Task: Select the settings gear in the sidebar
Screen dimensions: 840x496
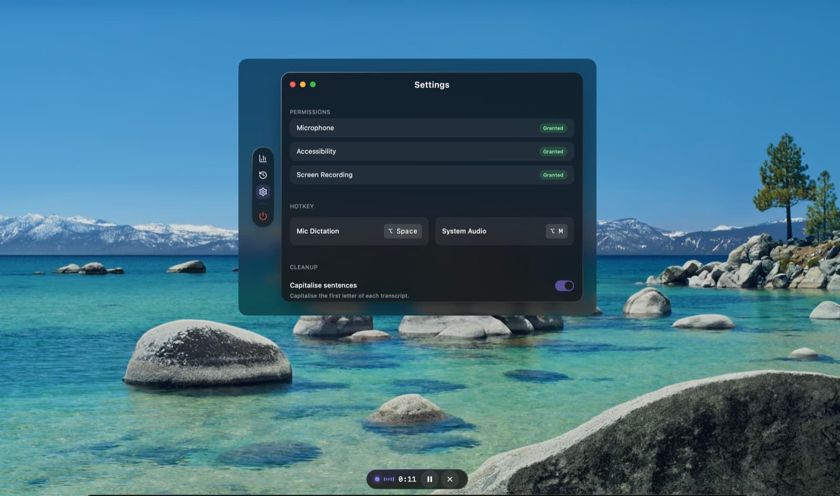Action: (263, 192)
